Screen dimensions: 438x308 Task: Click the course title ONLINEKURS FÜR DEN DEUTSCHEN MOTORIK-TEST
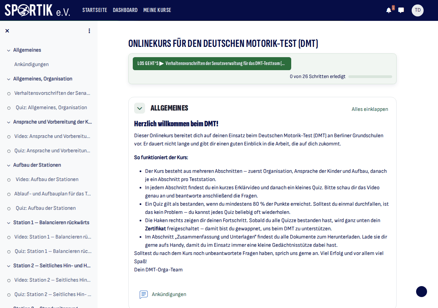pos(223,43)
